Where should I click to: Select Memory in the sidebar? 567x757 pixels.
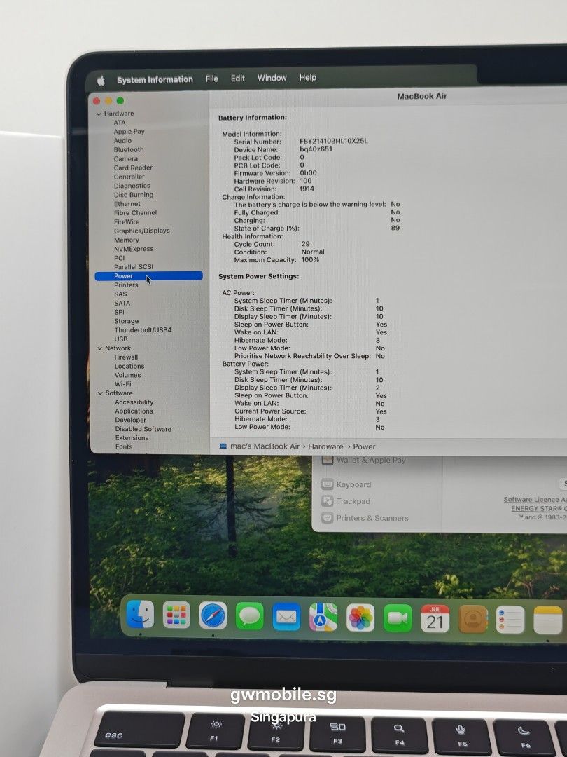coord(126,240)
